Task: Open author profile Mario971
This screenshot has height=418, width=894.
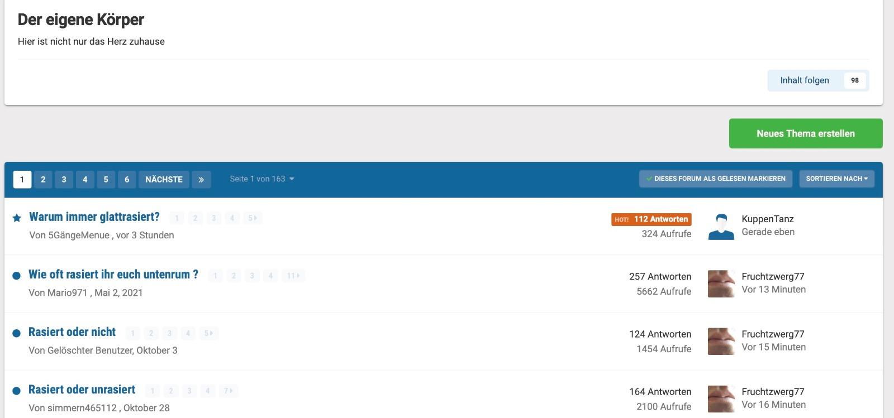Action: coord(67,292)
